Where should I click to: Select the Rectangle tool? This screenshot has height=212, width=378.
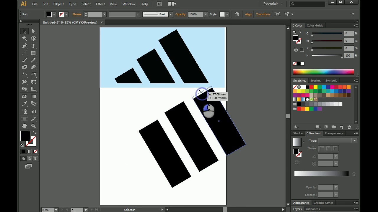pyautogui.click(x=33, y=53)
